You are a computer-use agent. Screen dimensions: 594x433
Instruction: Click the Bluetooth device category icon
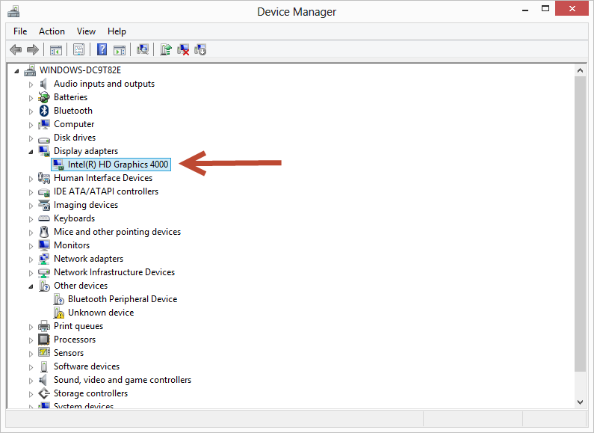(x=44, y=111)
